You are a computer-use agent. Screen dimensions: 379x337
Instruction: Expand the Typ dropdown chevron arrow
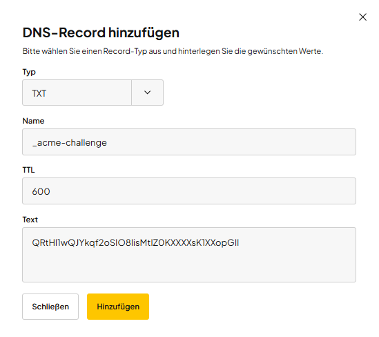coord(148,93)
